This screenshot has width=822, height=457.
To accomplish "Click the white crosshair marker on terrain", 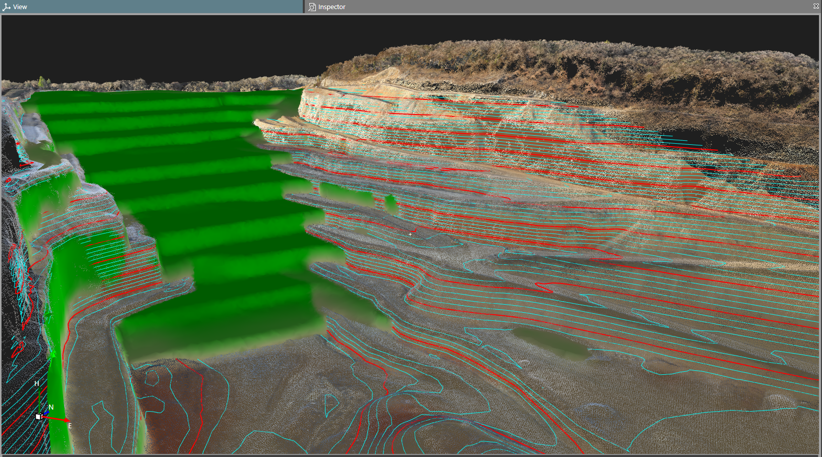I will [410, 234].
